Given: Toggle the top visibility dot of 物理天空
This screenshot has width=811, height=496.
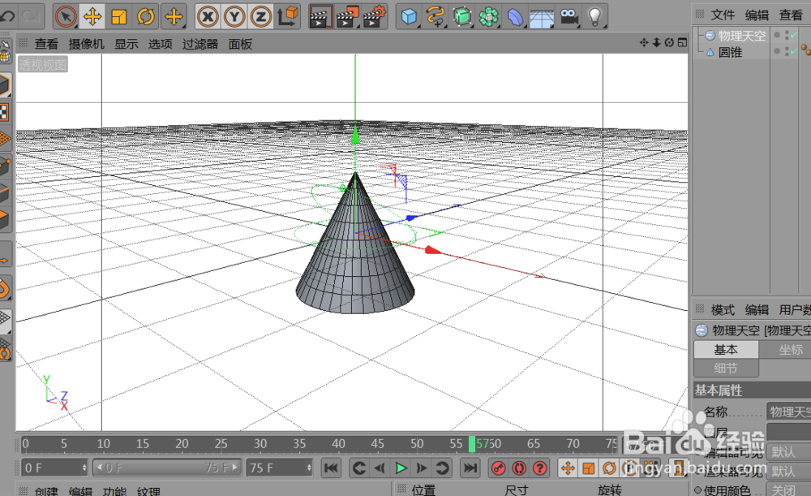Looking at the screenshot, I should pyautogui.click(x=786, y=32).
